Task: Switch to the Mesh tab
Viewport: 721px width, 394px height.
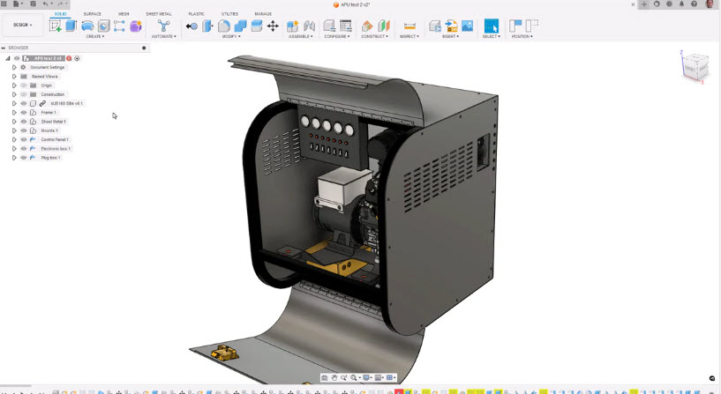Action: click(x=124, y=14)
